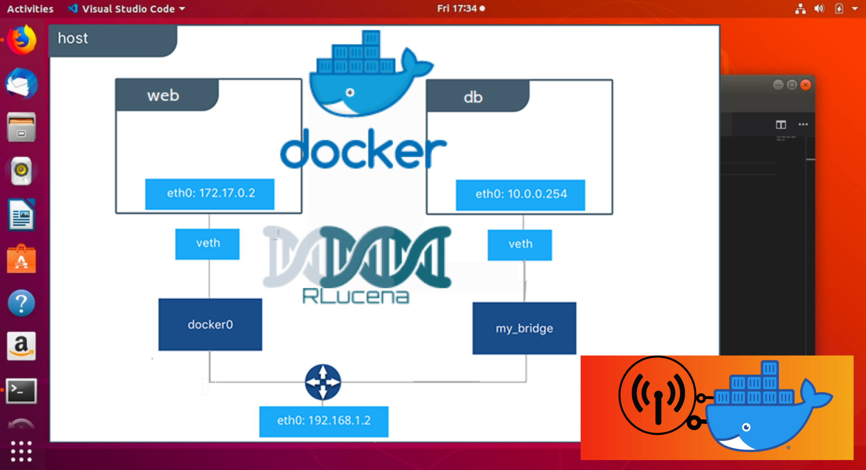Viewport: 866px width, 470px height.
Task: Launch Amazon from the dock
Action: coord(21,346)
